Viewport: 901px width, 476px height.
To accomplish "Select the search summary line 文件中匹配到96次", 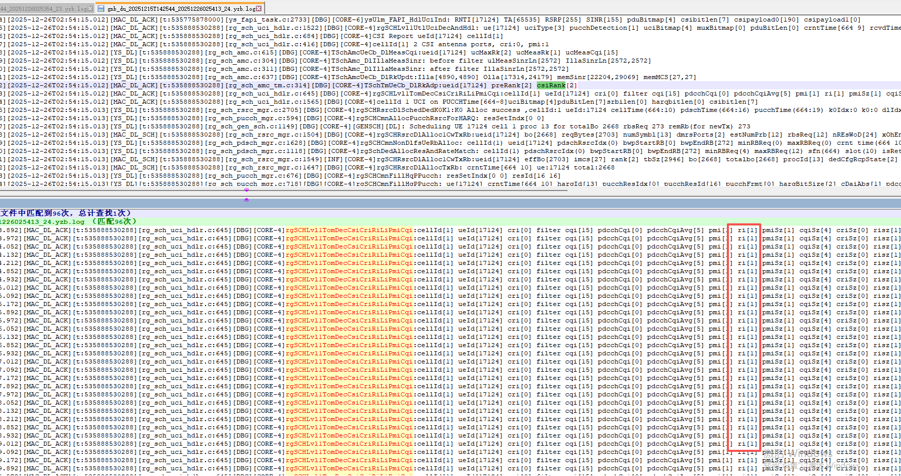I will click(66, 213).
